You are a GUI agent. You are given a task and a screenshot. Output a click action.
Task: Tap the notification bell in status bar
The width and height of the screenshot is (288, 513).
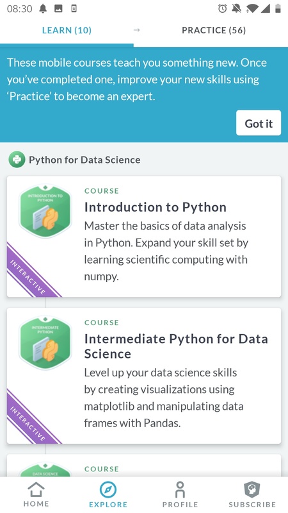click(43, 9)
